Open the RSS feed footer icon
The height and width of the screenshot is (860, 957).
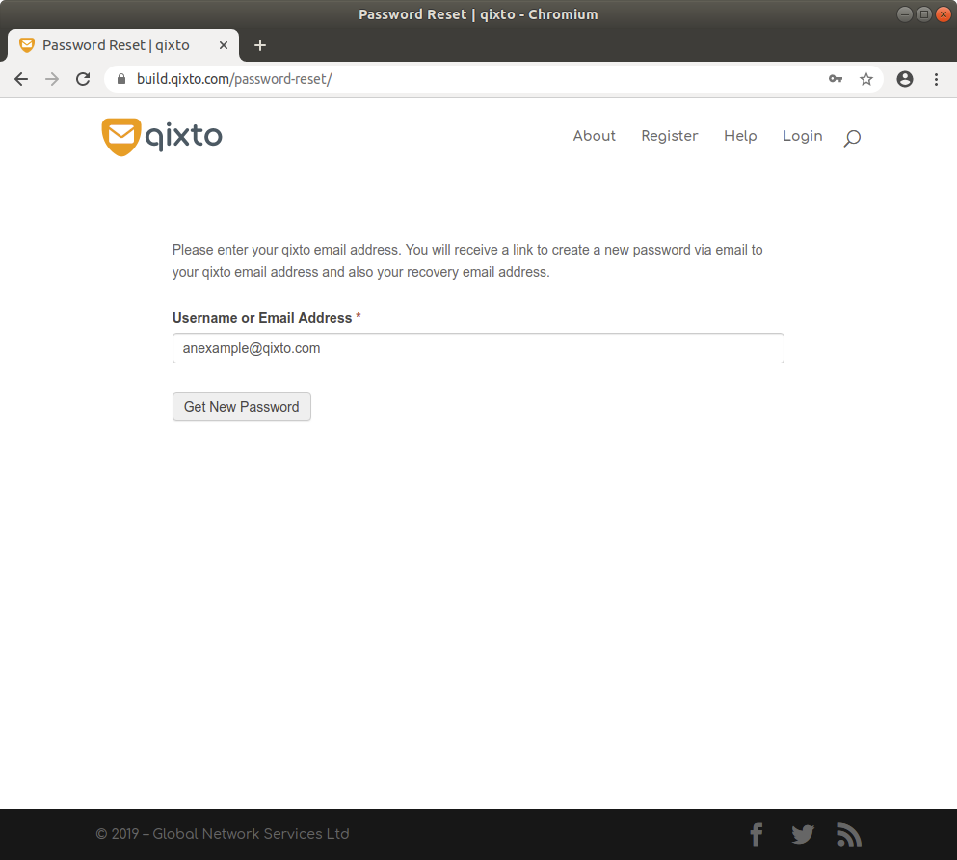849,834
